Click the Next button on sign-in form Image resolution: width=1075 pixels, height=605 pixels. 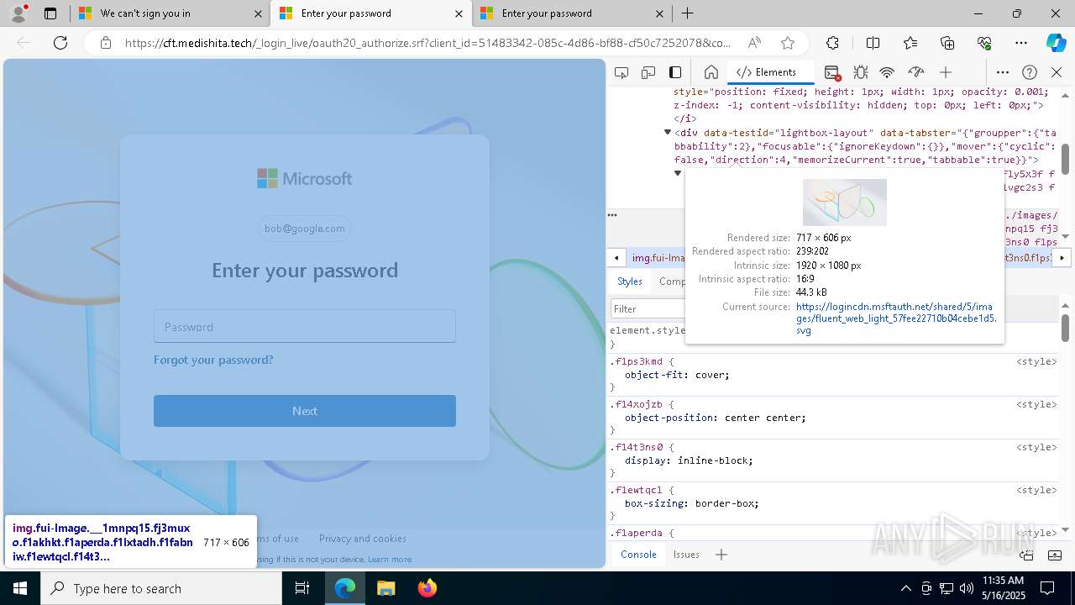(305, 411)
